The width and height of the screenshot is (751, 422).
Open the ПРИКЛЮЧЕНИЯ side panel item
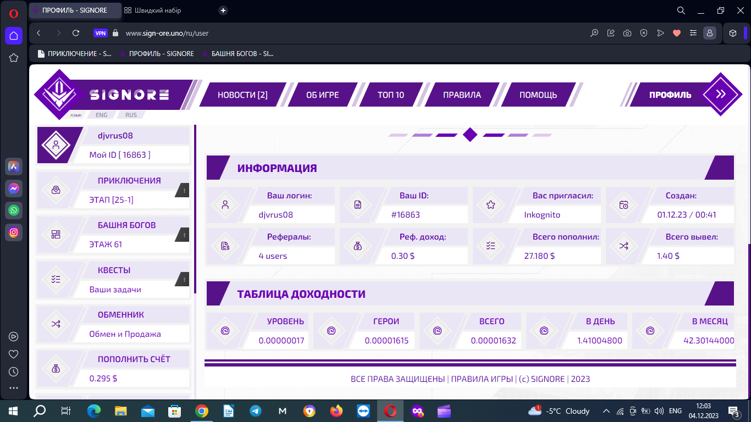click(x=113, y=190)
